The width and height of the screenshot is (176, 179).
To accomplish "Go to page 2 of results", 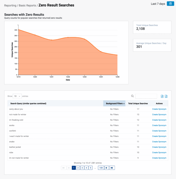I will point(78,168).
